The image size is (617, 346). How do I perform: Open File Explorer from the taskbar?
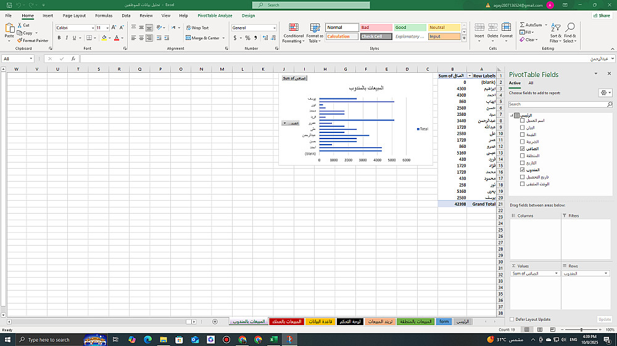click(164, 340)
